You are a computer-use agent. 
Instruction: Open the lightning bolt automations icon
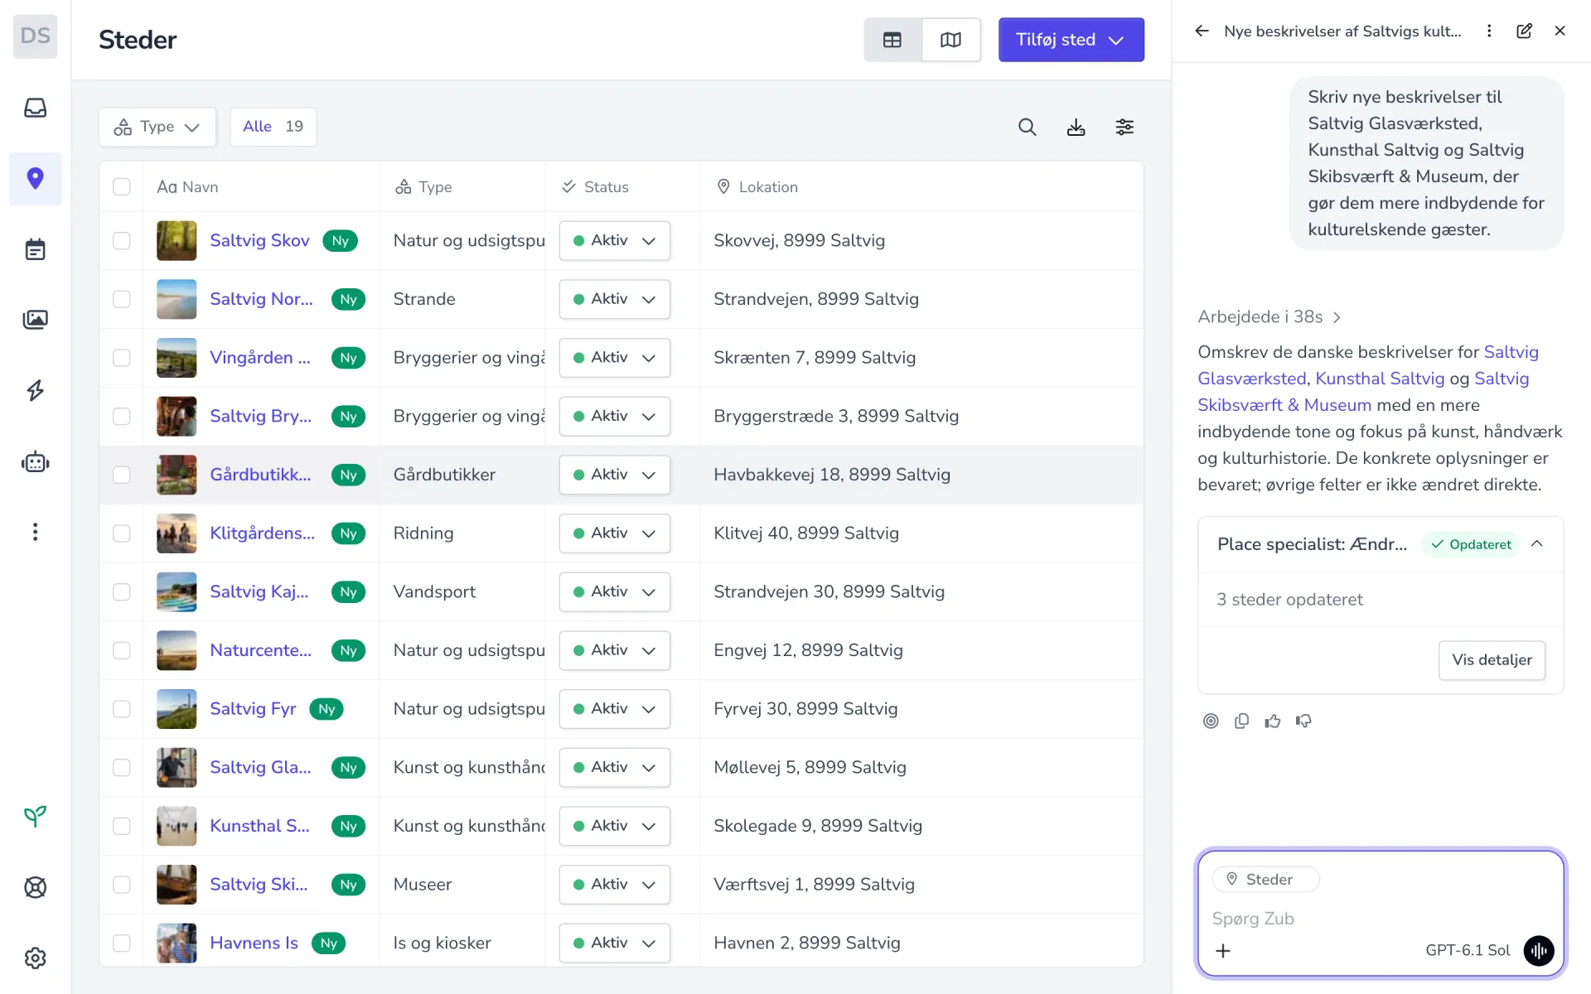click(x=35, y=390)
